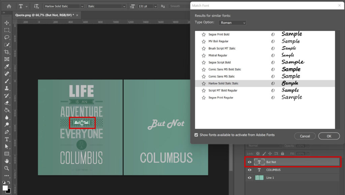
Task: Favorite the Mistral Regular font star
Action: click(203, 55)
